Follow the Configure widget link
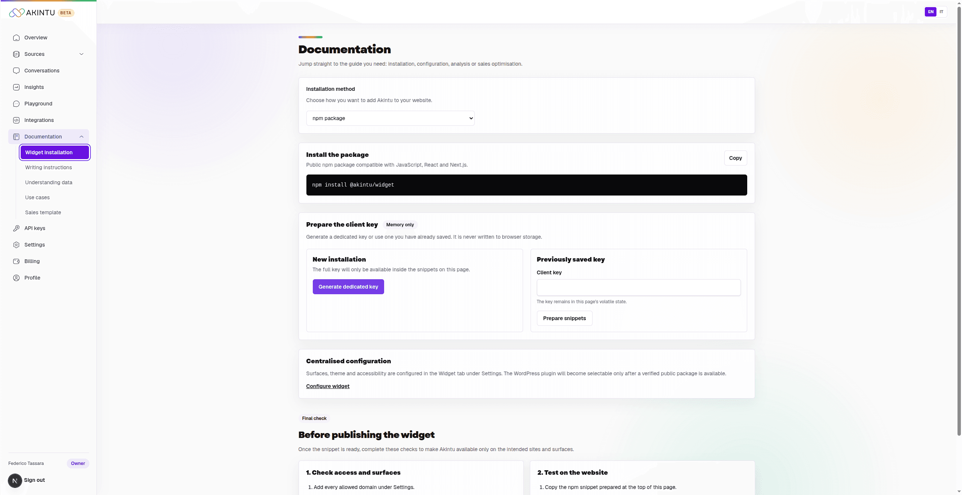 coord(327,386)
